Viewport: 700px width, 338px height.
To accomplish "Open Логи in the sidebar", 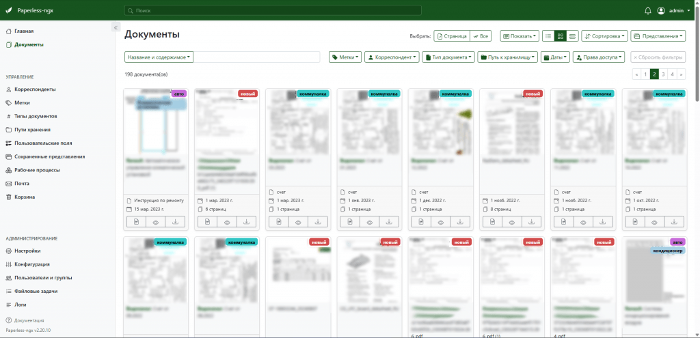I will (16, 305).
